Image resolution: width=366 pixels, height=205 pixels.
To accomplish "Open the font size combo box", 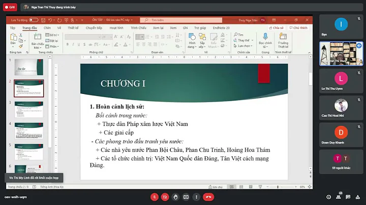I will (107, 37).
